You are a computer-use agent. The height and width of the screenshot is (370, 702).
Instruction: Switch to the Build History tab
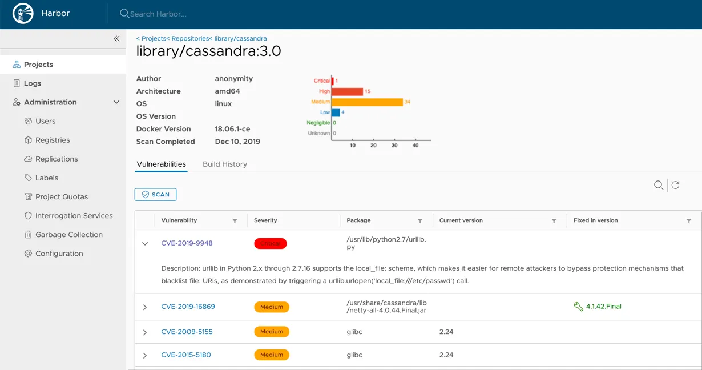(x=225, y=164)
